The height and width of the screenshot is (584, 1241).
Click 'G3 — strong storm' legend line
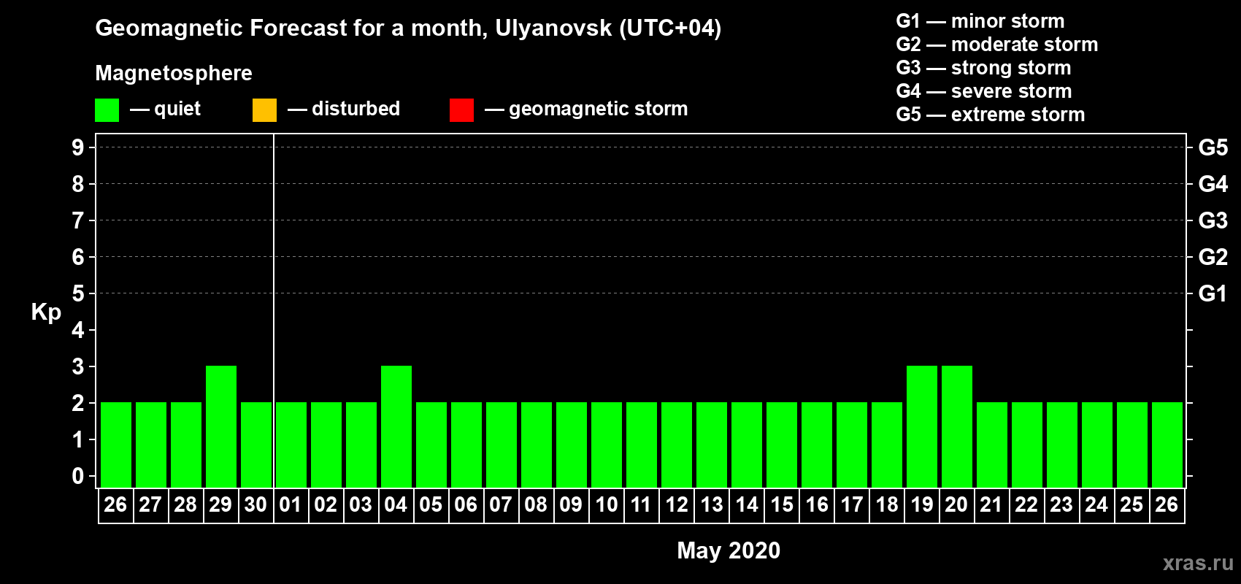(983, 68)
